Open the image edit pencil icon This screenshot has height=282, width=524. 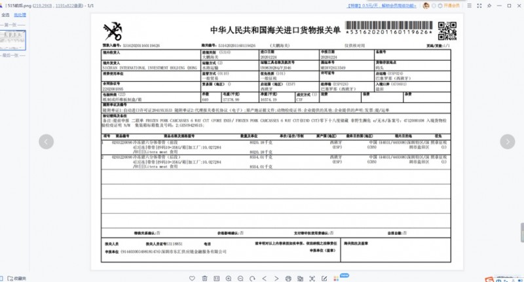point(324,278)
